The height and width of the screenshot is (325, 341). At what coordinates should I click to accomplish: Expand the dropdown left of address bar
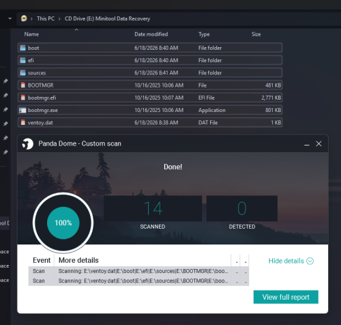10,18
